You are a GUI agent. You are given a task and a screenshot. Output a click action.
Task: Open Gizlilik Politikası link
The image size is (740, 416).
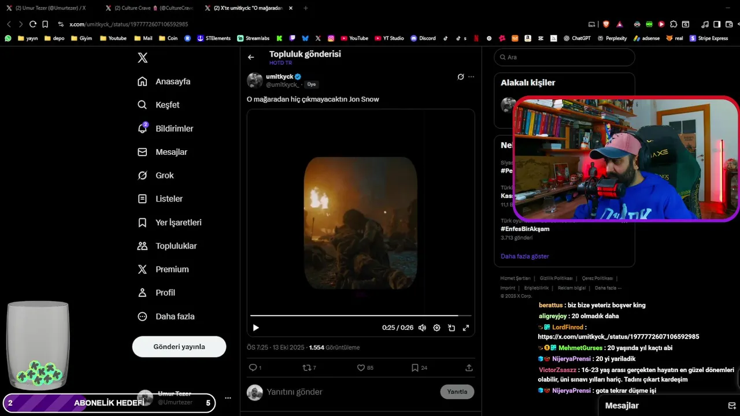556,278
